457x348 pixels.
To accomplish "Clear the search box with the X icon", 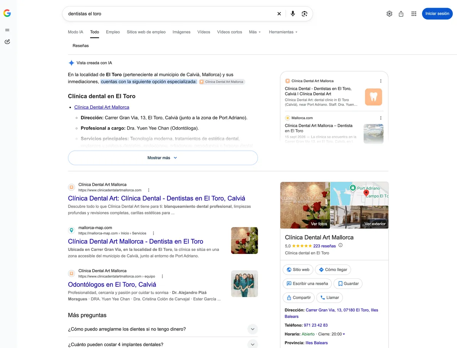I will click(279, 14).
